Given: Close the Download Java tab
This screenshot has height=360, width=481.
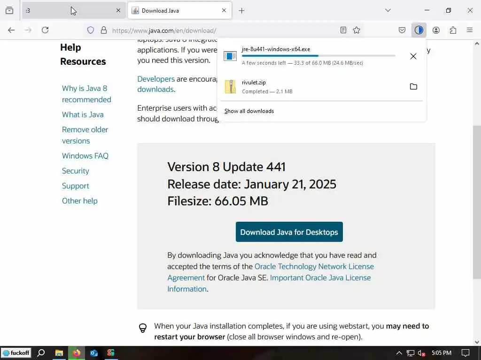Looking at the screenshot, I should (224, 10).
